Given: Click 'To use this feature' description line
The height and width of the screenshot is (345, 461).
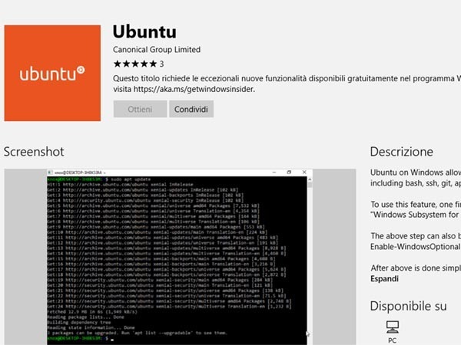Looking at the screenshot, I should click(416, 204).
